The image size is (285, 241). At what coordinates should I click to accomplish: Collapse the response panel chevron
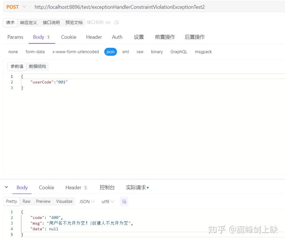coord(6,187)
